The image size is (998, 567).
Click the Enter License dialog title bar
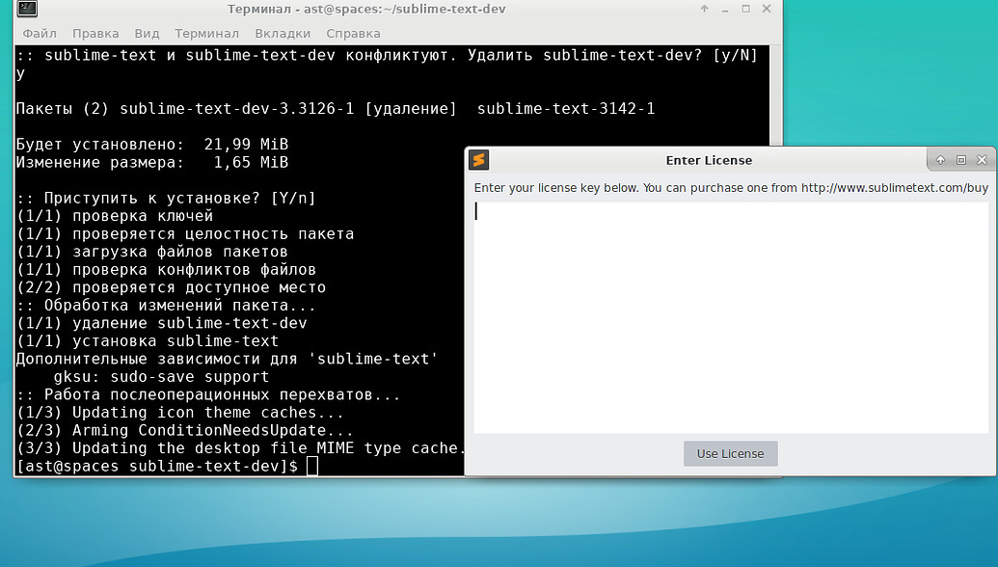pos(709,160)
